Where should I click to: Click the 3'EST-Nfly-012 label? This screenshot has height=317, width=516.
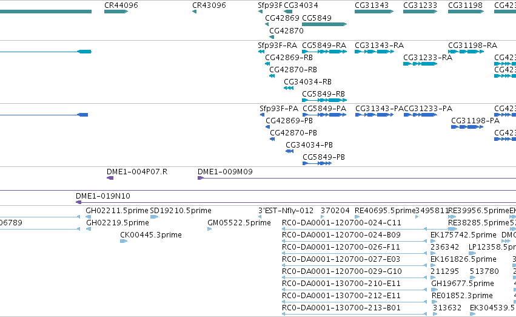coord(286,211)
